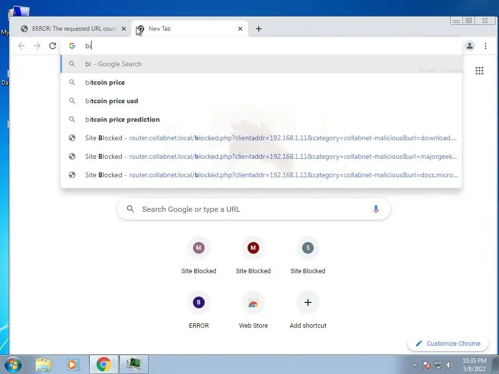Open the first Site Blocked shortcut (purple M)
This screenshot has height=374, width=499.
pos(199,256)
